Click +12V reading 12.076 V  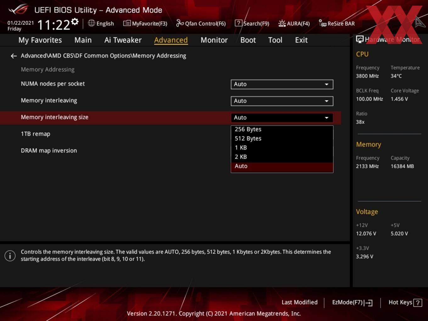(366, 234)
